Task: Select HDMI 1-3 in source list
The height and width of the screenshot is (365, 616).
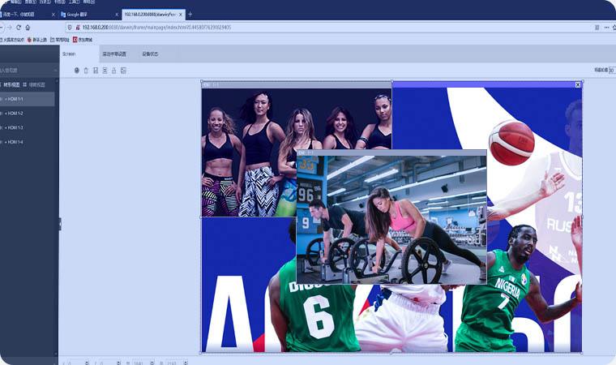Action: [27, 127]
